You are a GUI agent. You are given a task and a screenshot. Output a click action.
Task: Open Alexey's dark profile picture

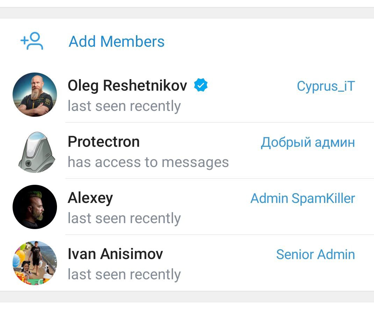coord(35,207)
